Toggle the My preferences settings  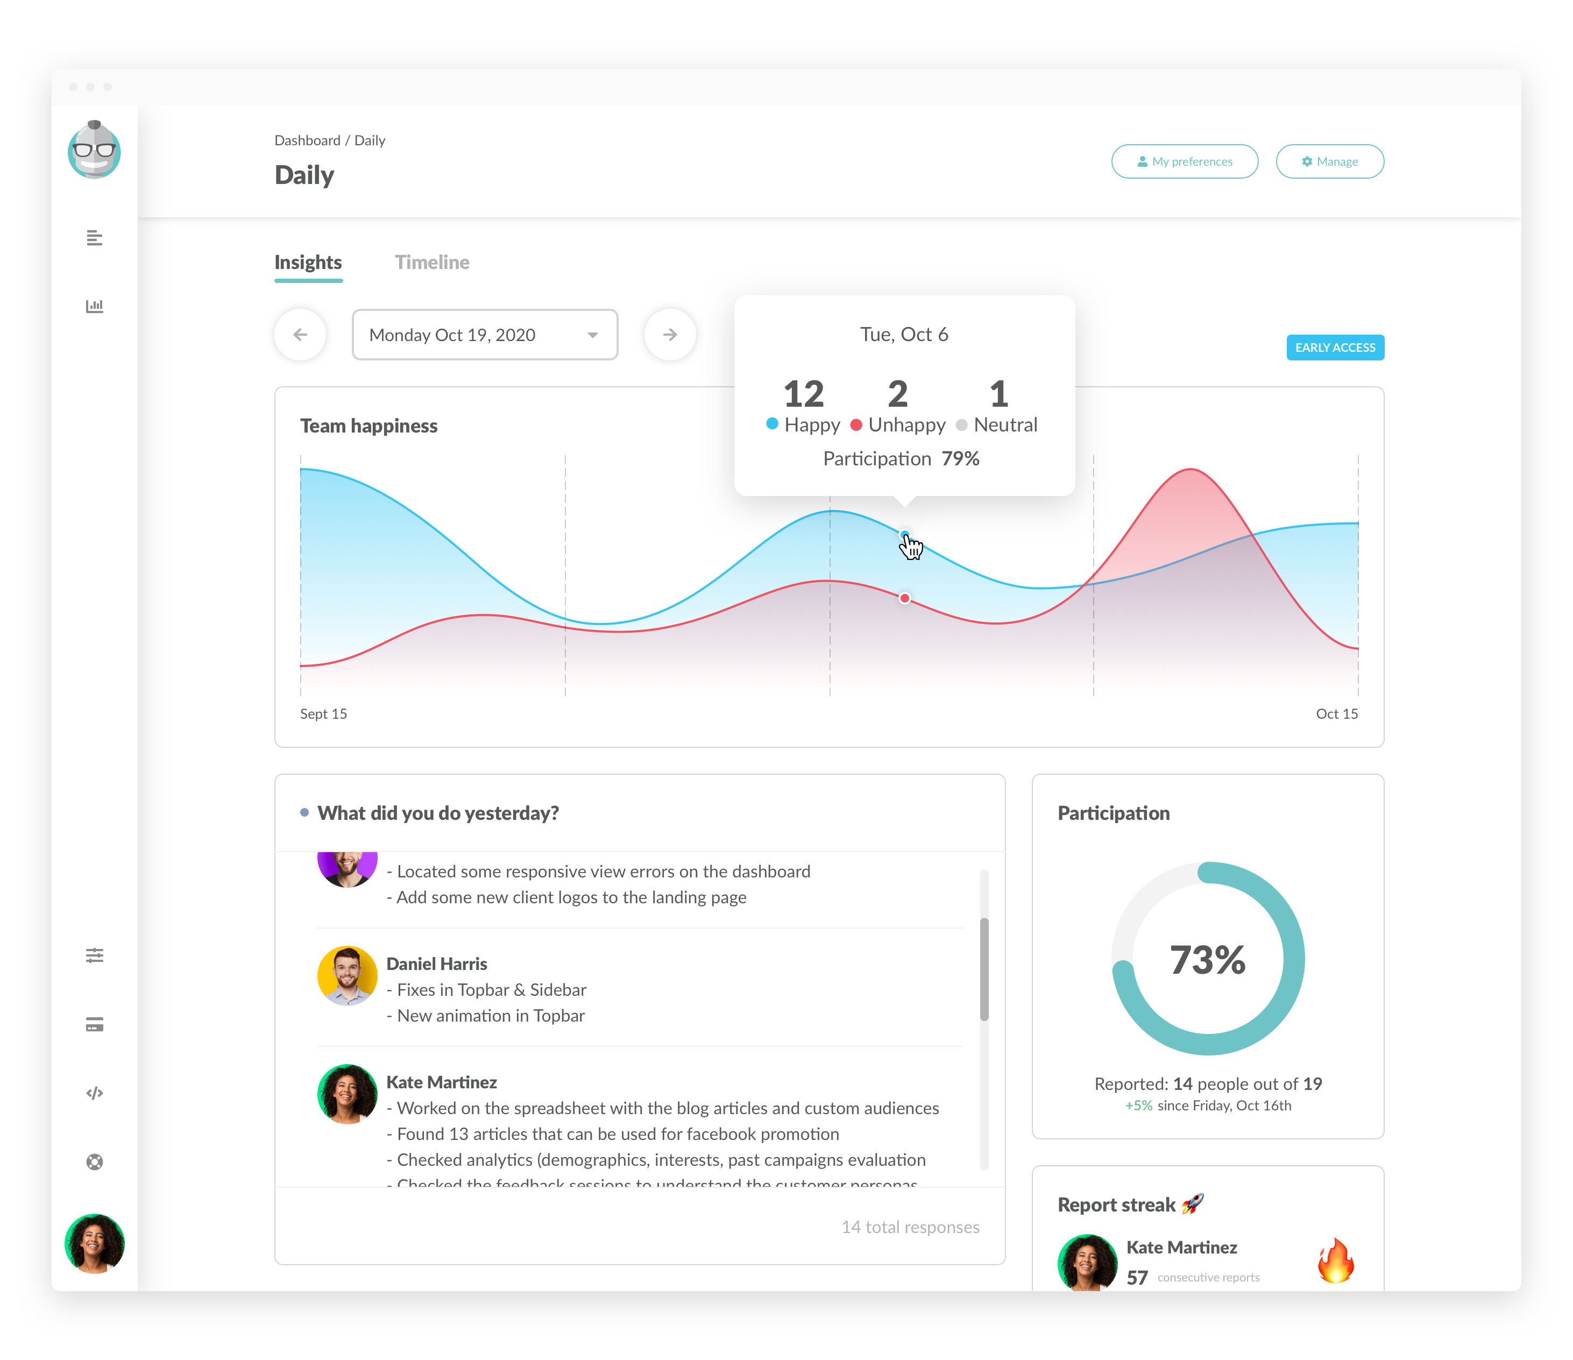click(x=1182, y=160)
